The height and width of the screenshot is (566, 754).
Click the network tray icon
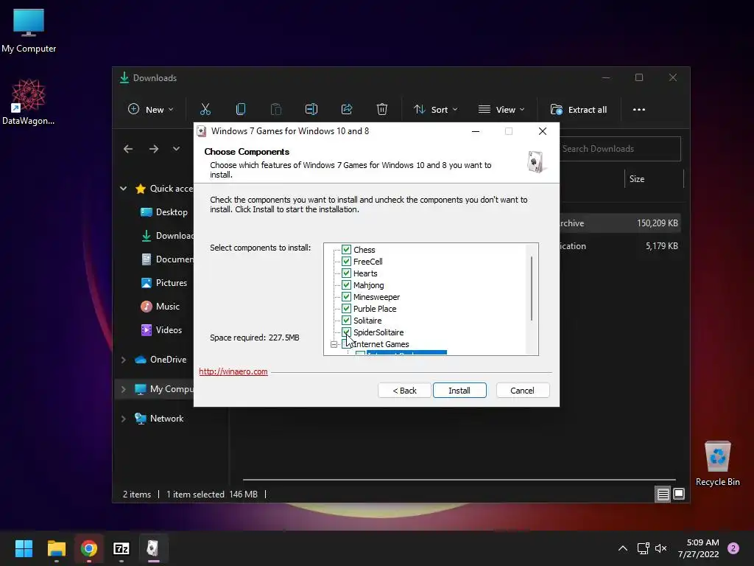point(643,548)
